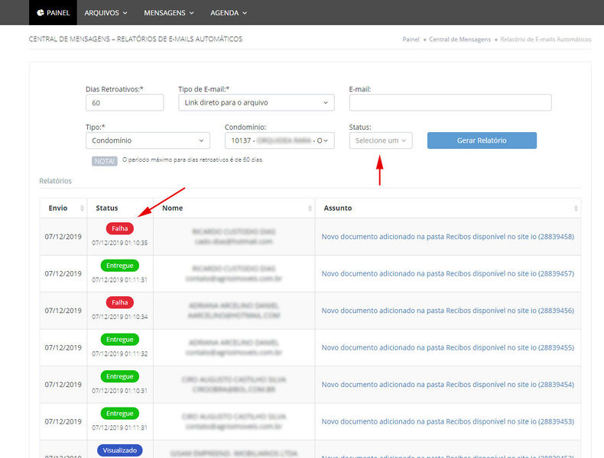Click the Dias Retroativos input field
Image resolution: width=604 pixels, height=458 pixels.
pyautogui.click(x=125, y=102)
